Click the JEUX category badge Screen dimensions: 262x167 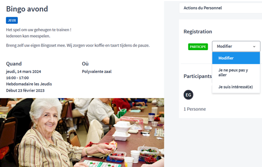click(x=12, y=20)
